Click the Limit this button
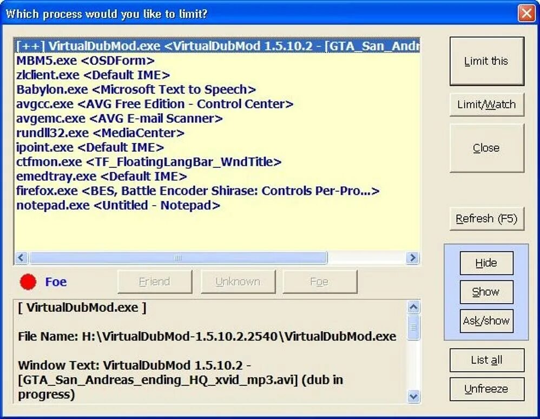Viewport: 540px width, 419px height. [x=486, y=61]
